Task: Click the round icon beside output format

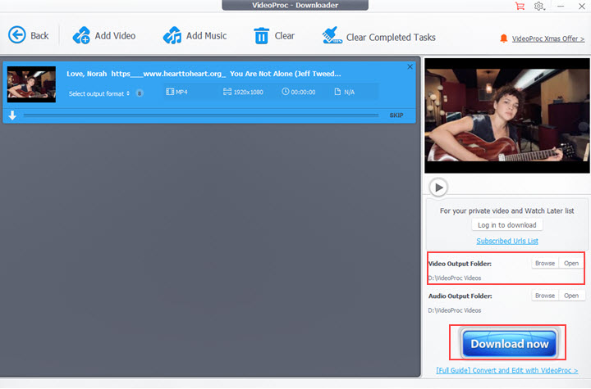Action: (140, 93)
